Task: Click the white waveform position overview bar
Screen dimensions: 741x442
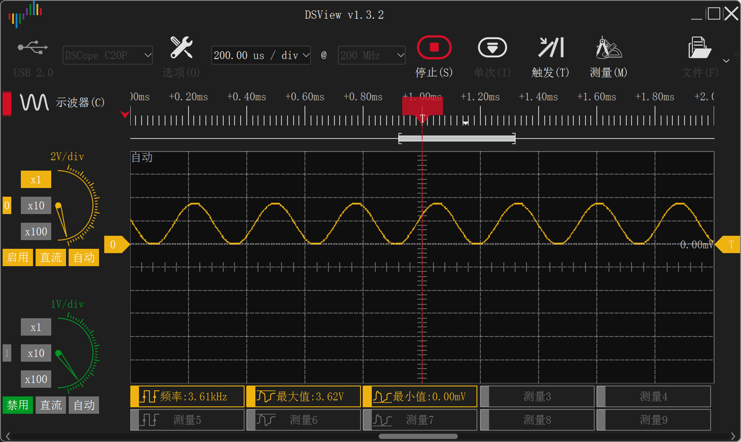Action: click(457, 139)
